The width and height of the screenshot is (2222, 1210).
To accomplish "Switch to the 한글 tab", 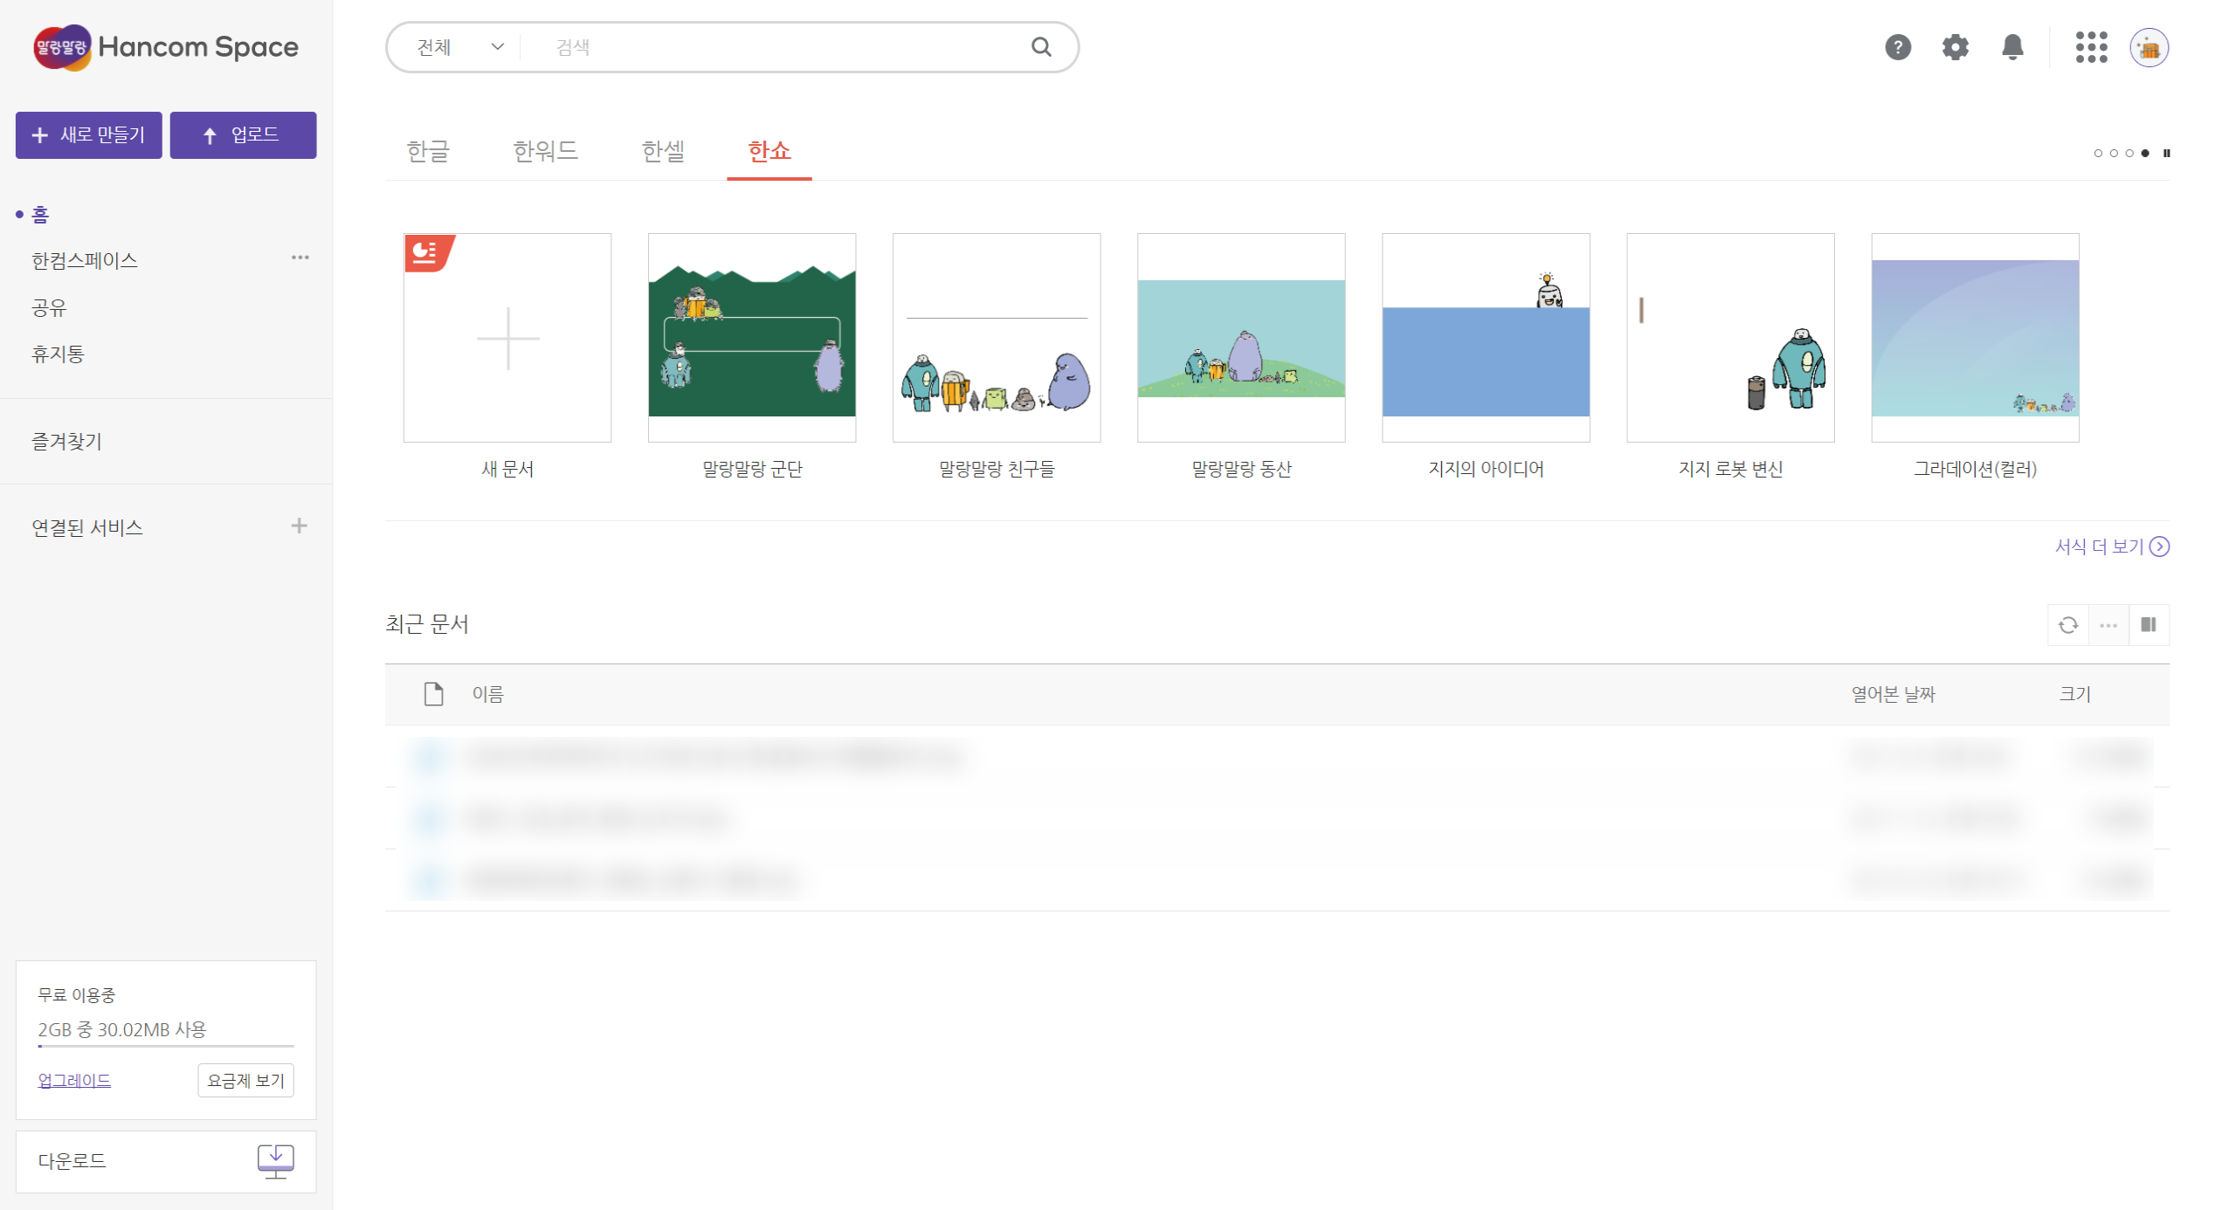I will [x=428, y=151].
